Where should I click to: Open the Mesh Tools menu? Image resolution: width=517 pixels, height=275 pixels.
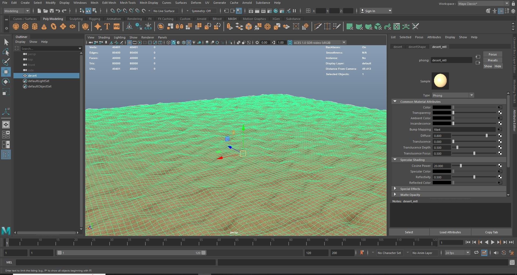tap(128, 3)
